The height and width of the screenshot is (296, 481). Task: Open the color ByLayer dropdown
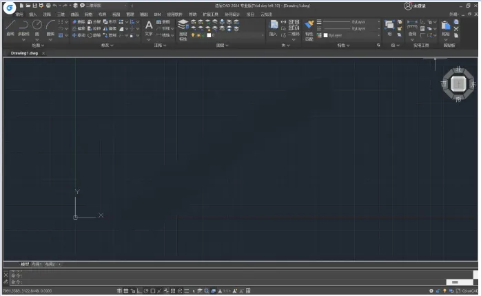(351, 35)
